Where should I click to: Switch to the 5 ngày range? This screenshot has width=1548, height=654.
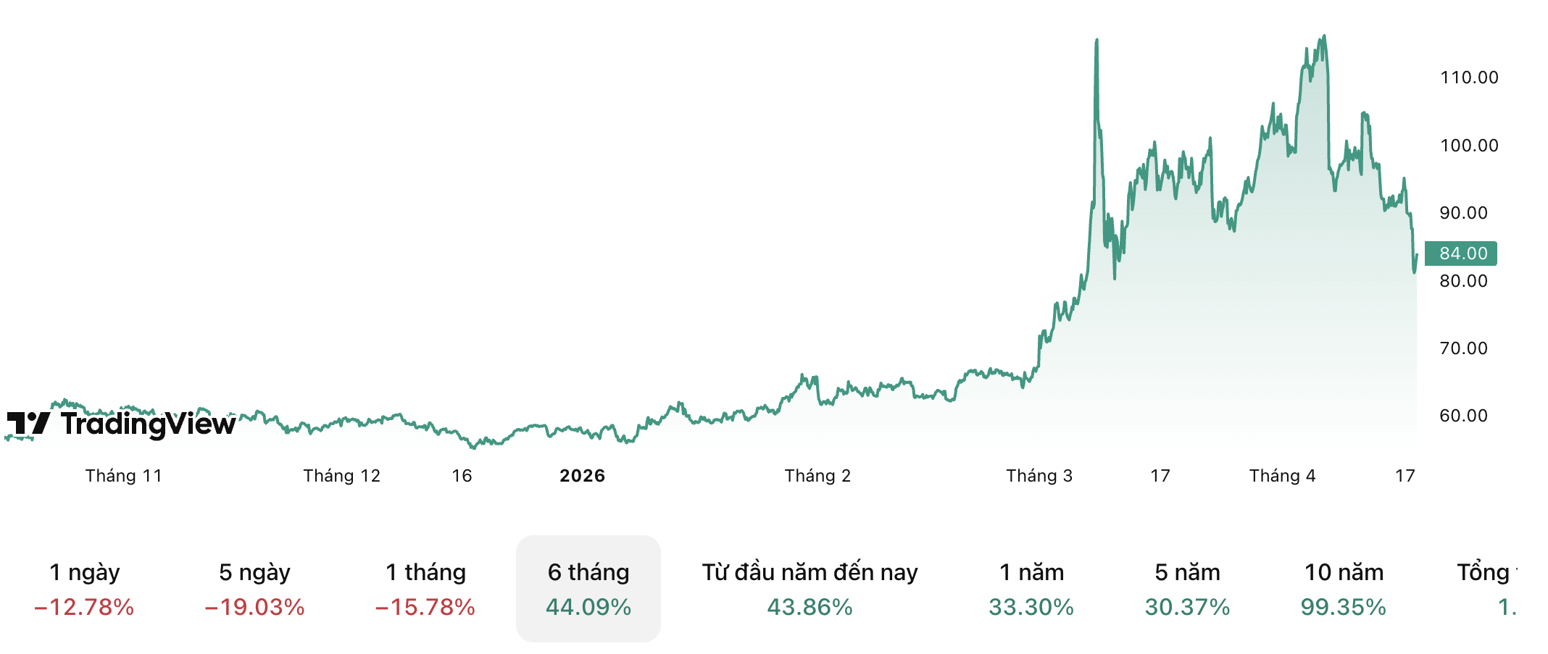[x=254, y=589]
